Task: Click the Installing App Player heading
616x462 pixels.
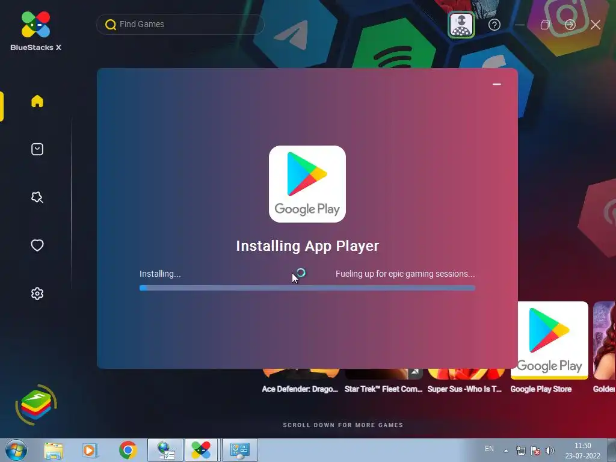Action: [x=307, y=246]
